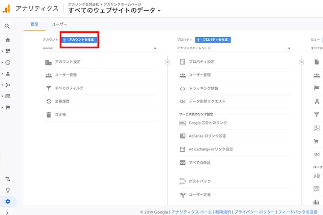
Task: Open Conversions reports flag icon
Action: pos(8,107)
